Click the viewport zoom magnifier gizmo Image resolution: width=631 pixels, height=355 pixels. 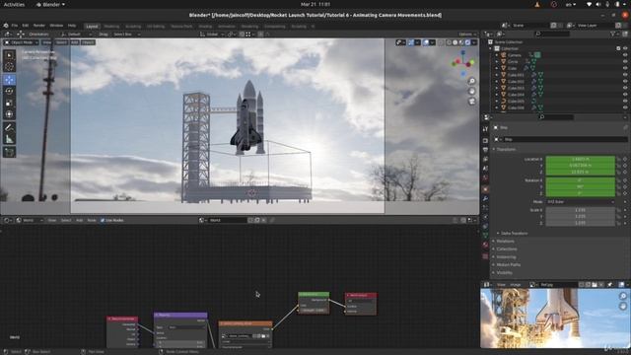[x=472, y=81]
